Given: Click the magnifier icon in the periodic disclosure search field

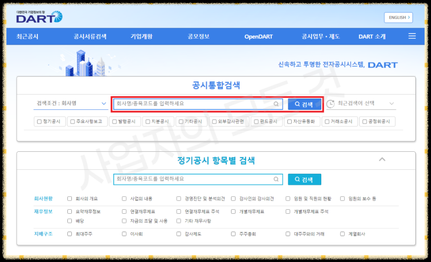Looking at the screenshot, I should pos(275,179).
